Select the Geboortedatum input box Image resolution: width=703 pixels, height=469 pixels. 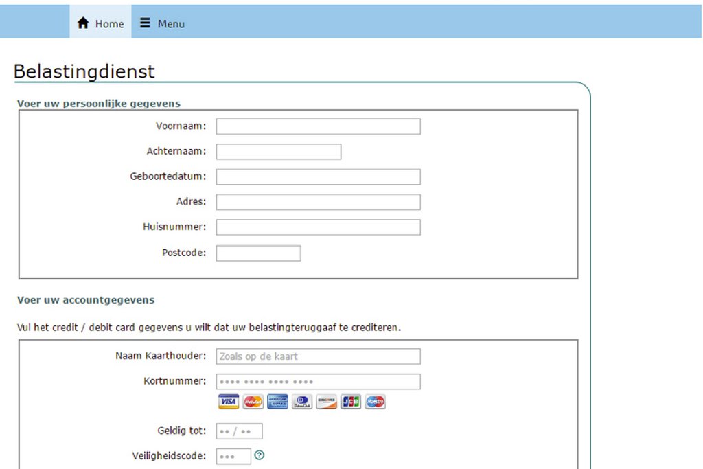[x=318, y=176]
